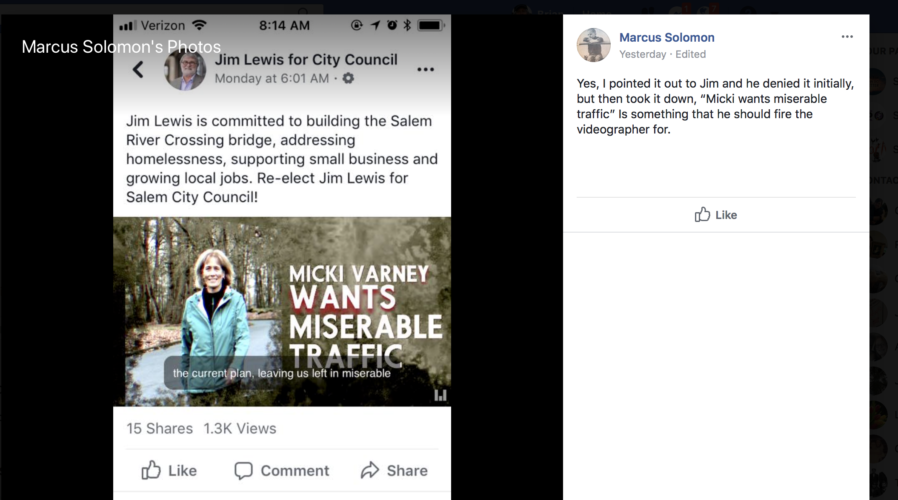The height and width of the screenshot is (500, 898).
Task: Open the three-dot options beside Marcus Solomon's name
Action: coord(847,37)
